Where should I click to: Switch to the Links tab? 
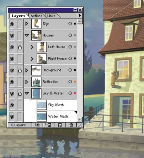pos(51,16)
